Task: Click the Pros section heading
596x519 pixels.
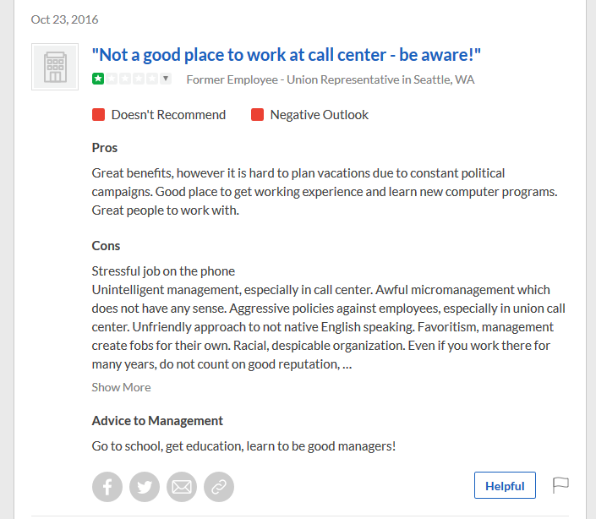Action: click(105, 148)
